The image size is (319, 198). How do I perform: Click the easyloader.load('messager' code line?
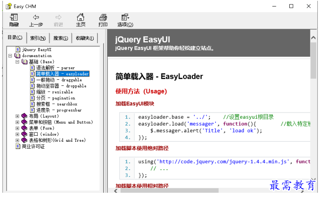click(x=224, y=124)
